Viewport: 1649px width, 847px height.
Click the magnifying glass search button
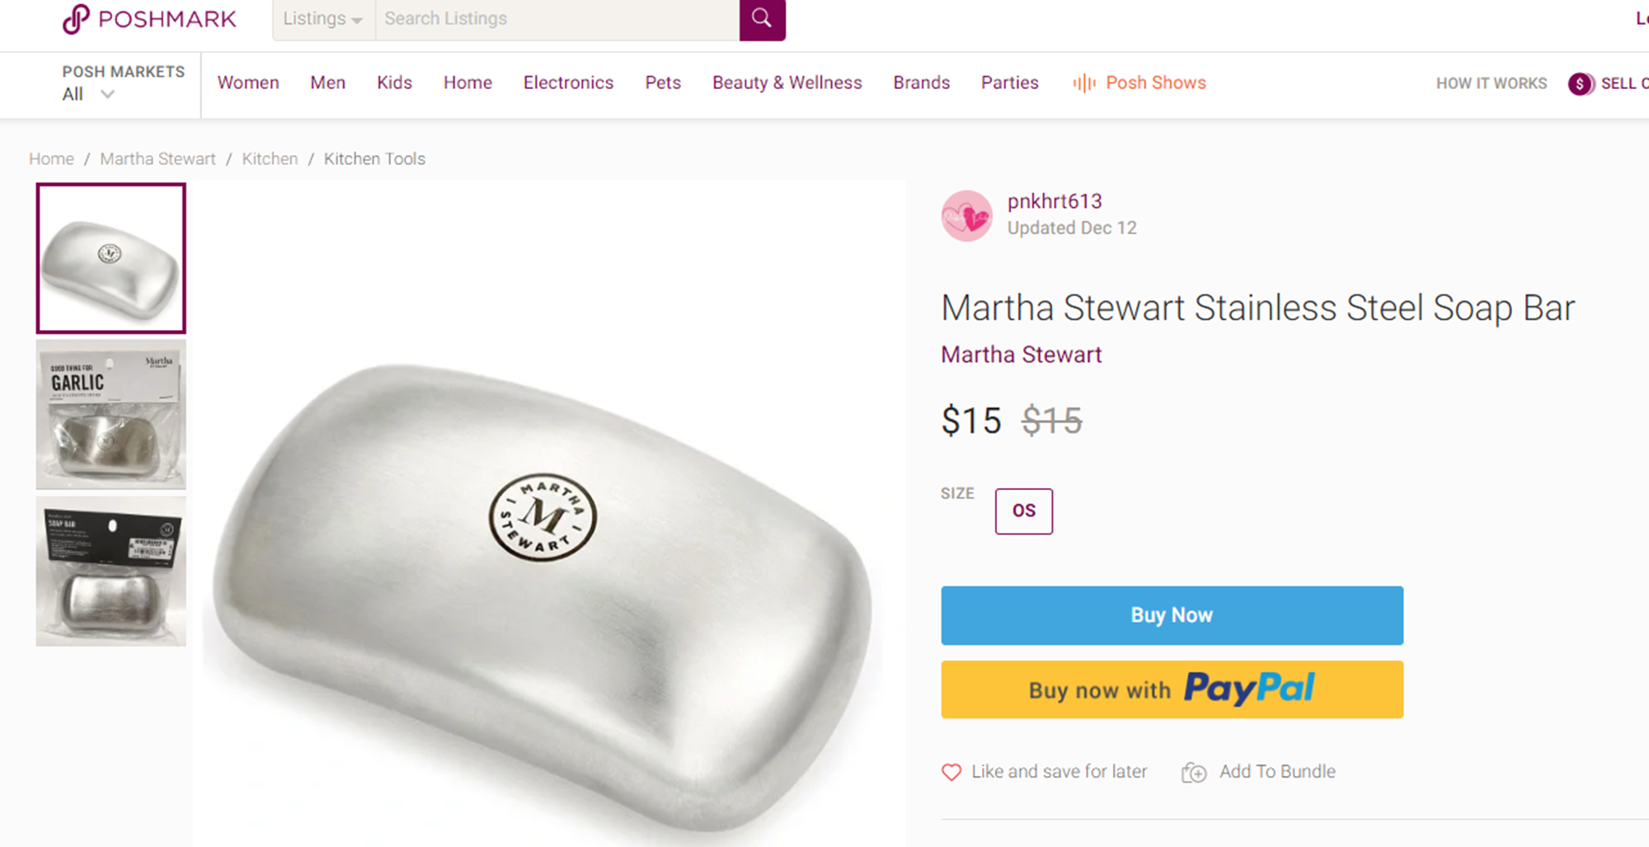[x=762, y=19]
